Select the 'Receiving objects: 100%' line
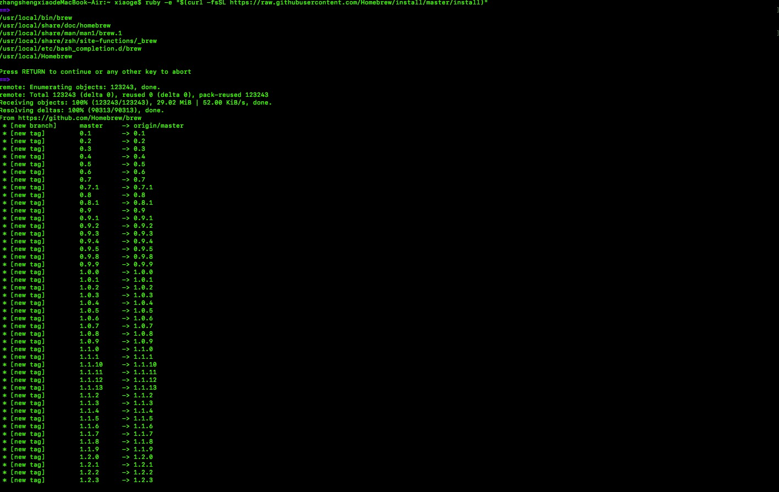The height and width of the screenshot is (492, 779). [x=136, y=102]
